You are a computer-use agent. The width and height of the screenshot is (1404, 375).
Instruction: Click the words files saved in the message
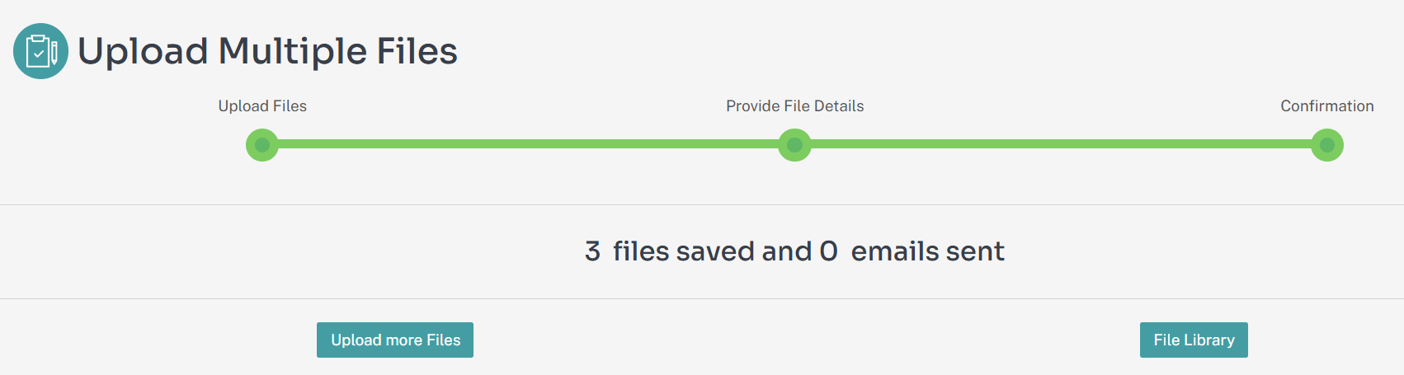pyautogui.click(x=684, y=251)
